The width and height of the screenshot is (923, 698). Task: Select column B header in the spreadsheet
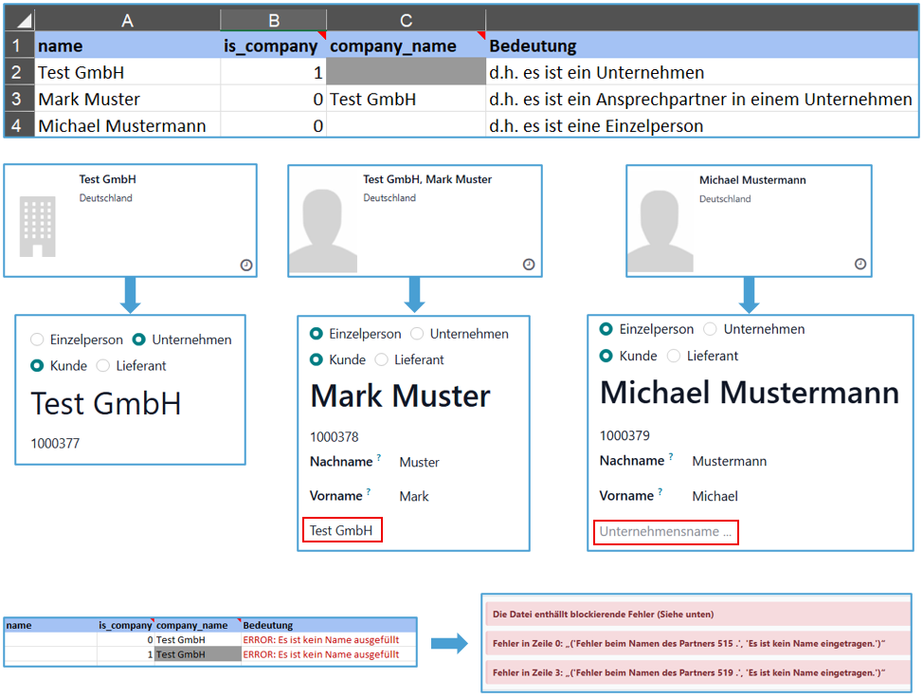click(273, 20)
